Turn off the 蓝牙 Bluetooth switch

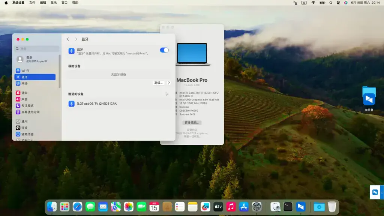(x=164, y=50)
